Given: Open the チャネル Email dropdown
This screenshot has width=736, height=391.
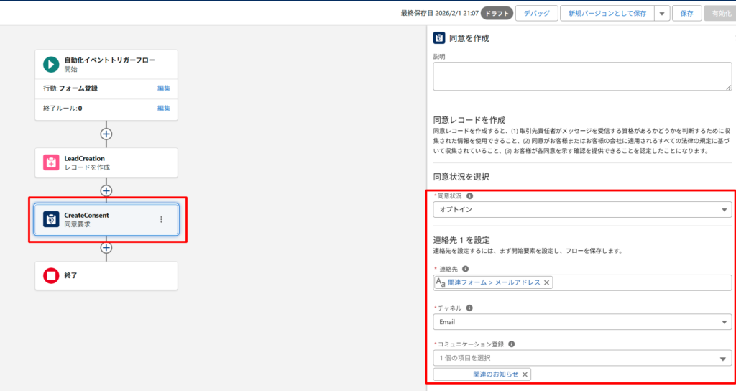Looking at the screenshot, I should (582, 322).
